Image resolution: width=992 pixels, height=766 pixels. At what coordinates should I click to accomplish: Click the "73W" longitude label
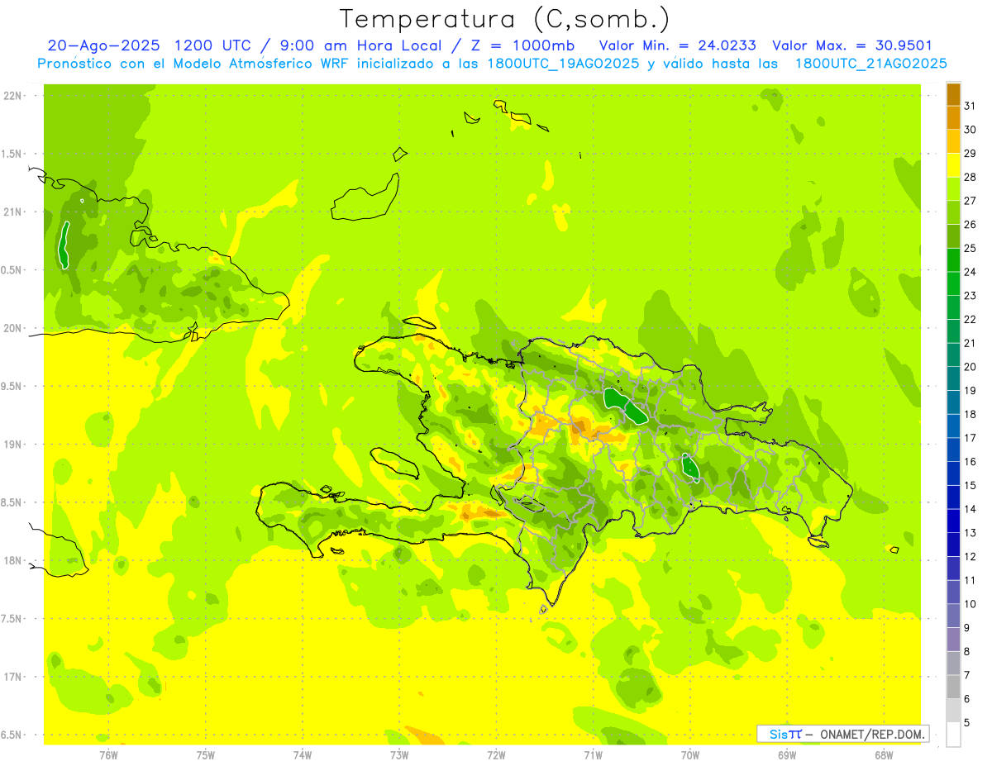pos(399,754)
